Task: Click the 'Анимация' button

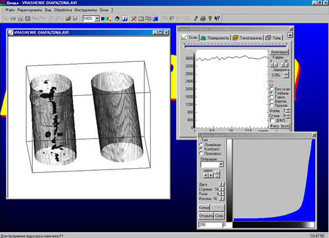Action: [x=279, y=52]
